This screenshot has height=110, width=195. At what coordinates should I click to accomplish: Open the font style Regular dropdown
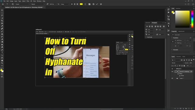coord(38,4)
